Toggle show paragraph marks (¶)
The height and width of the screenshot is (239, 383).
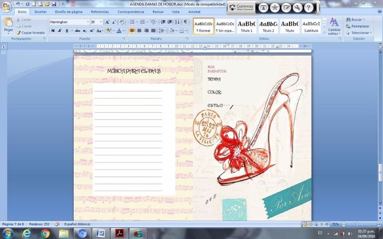pos(185,22)
